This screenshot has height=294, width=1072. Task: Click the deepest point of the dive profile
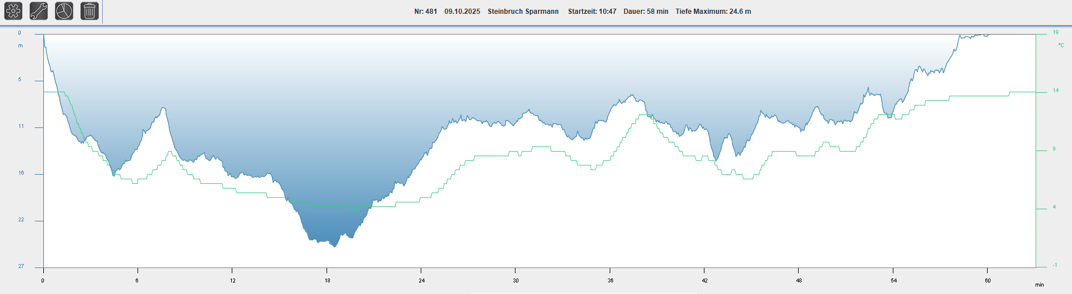[x=335, y=246]
